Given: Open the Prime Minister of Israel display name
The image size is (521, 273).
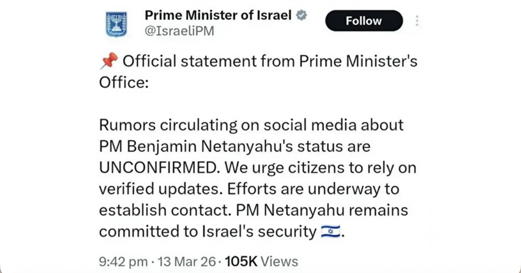Looking at the screenshot, I should pyautogui.click(x=218, y=15).
